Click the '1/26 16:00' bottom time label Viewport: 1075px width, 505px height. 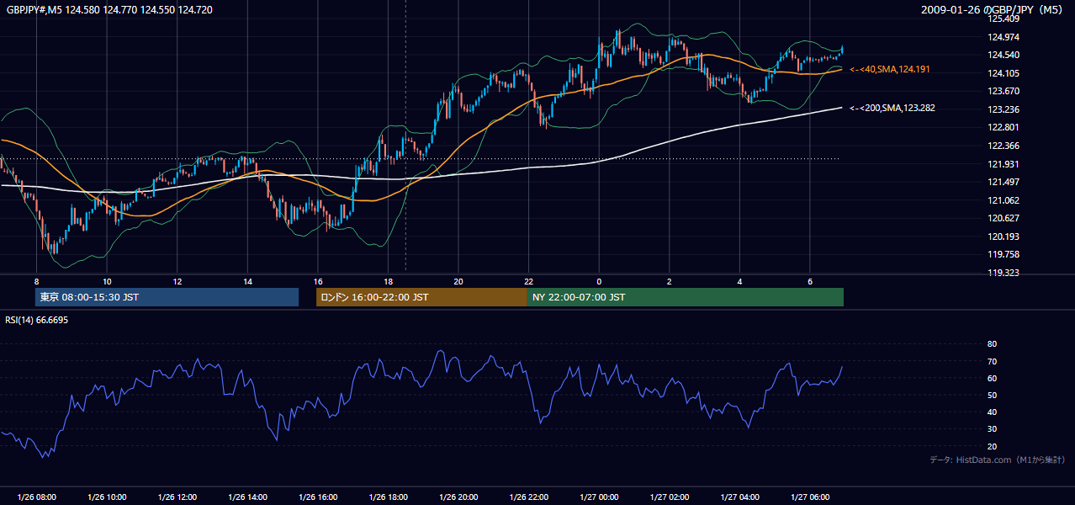[318, 497]
